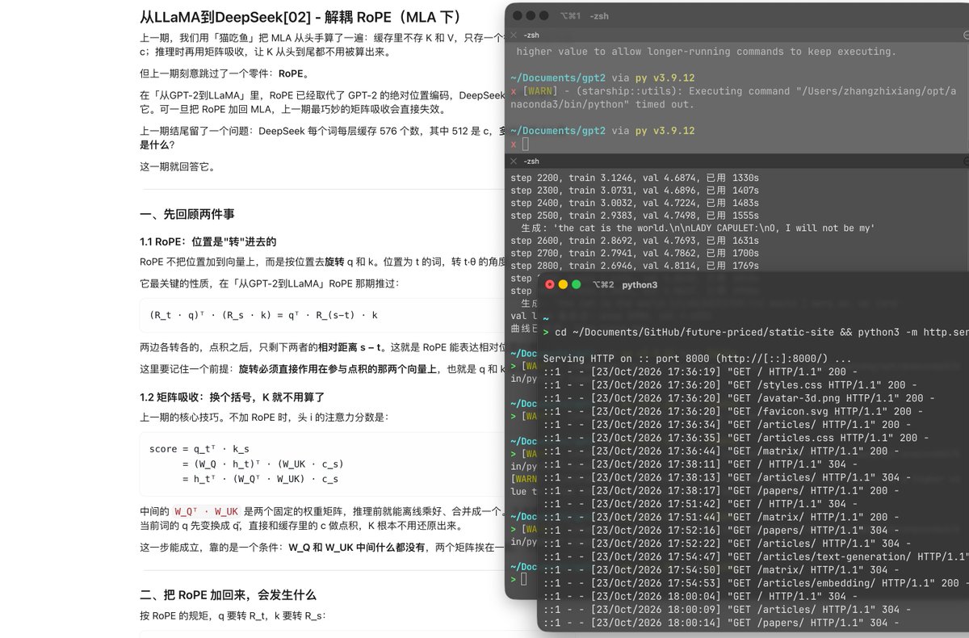The image size is (969, 638).
Task: Click the 'step 2400, train 3.0032' log line
Action: click(635, 204)
